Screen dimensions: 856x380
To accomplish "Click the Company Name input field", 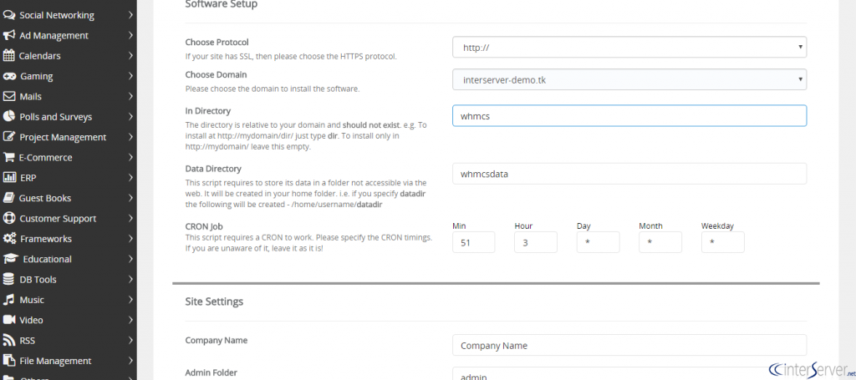I will pyautogui.click(x=629, y=345).
